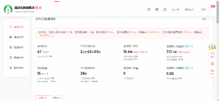Click the 313.1w sales amount value
Screen dimensions: 219x101
point(172,52)
